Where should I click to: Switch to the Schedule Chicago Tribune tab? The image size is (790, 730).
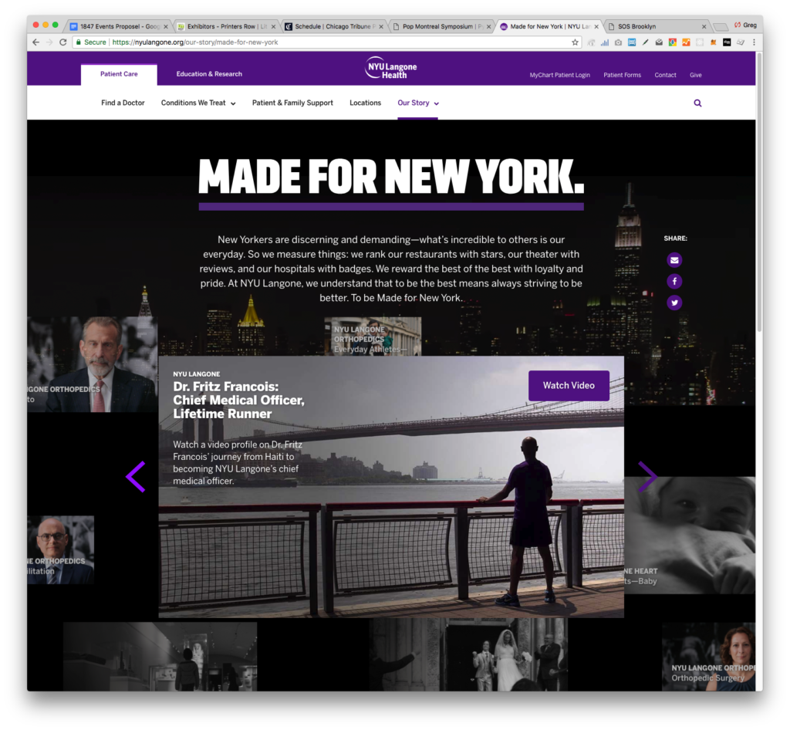click(x=333, y=27)
